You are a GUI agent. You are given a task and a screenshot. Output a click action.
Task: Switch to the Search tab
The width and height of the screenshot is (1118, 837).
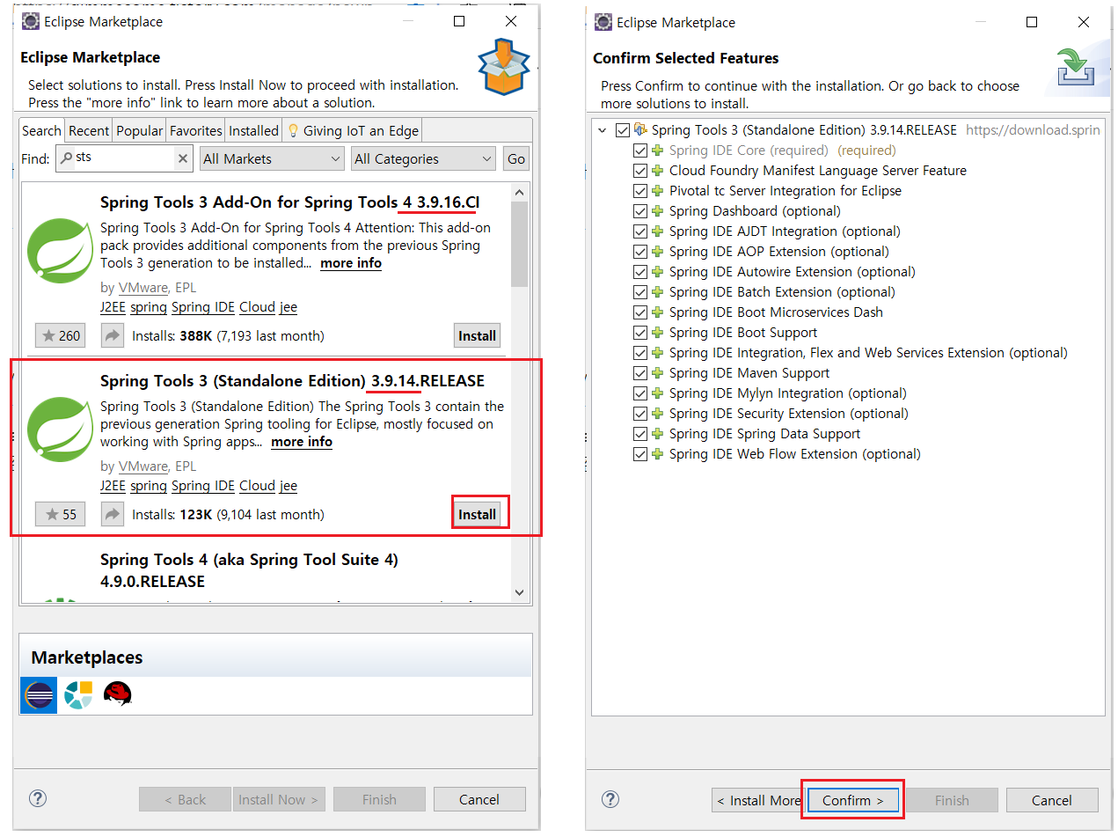point(41,130)
